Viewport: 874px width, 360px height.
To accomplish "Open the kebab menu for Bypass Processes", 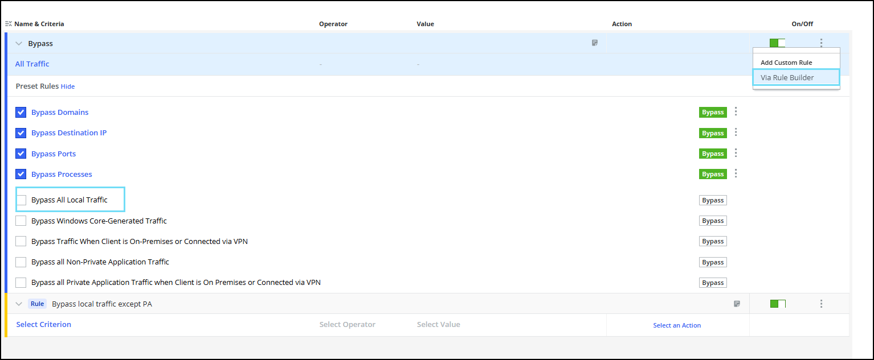I will (736, 173).
